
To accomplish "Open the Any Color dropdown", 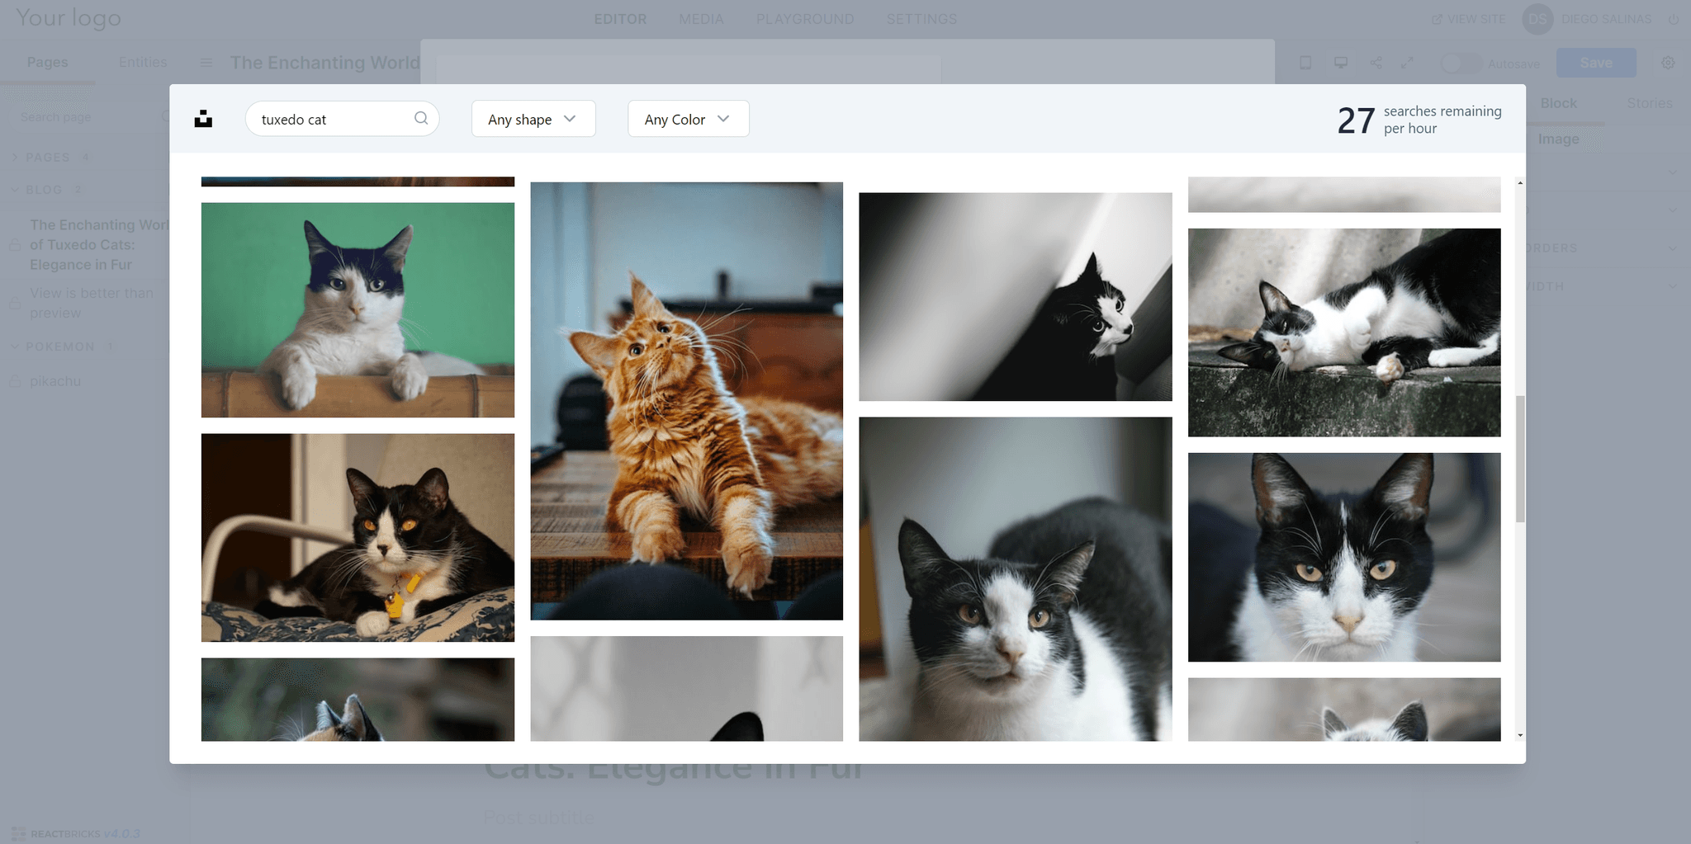I will pyautogui.click(x=688, y=119).
